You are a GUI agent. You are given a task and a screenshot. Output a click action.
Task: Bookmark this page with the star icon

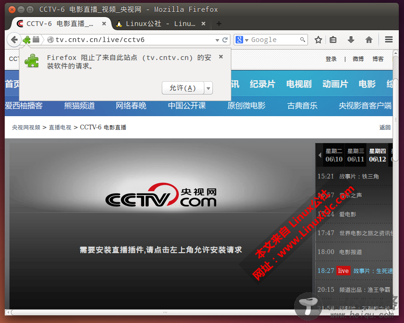click(x=318, y=40)
